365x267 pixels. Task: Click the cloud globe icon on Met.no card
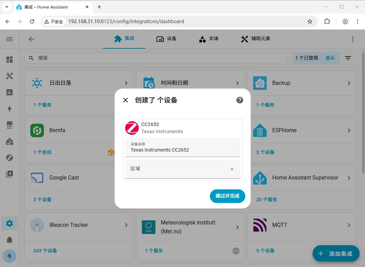[236, 251]
